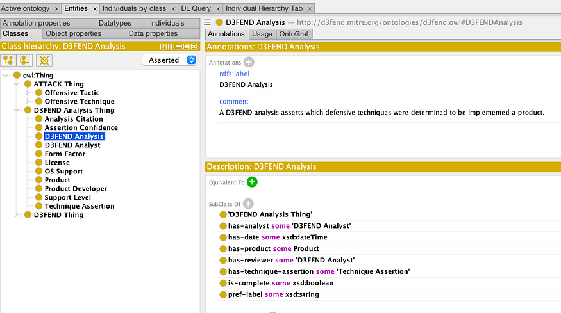
Task: Add a subclass with the toolbar icon
Action: tap(8, 60)
